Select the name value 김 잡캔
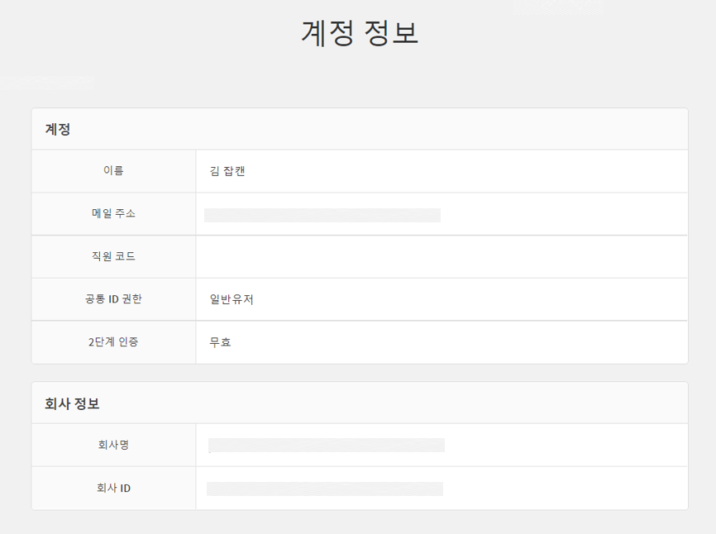Viewport: 716px width, 534px height. coord(227,172)
